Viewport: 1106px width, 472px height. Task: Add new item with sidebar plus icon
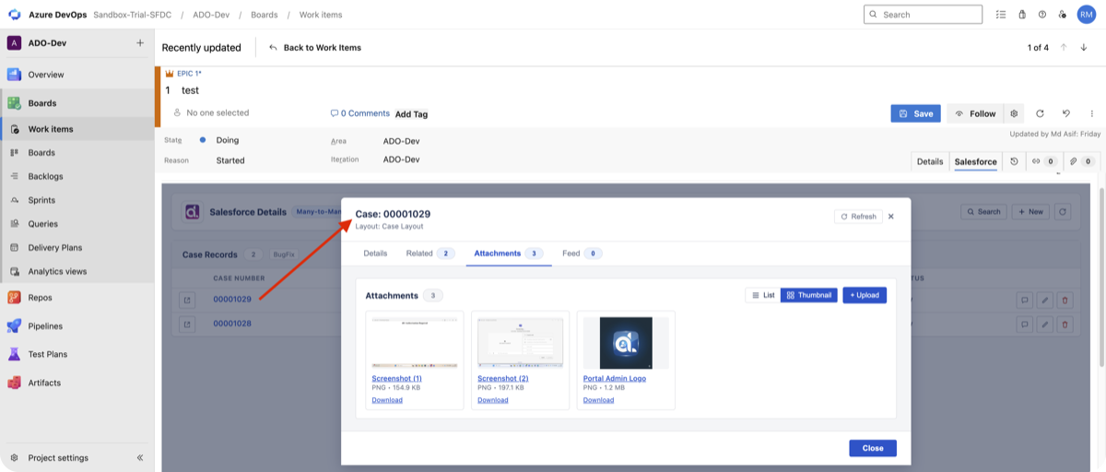click(x=140, y=42)
